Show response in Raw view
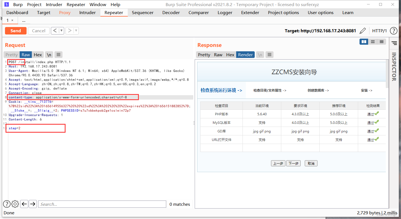401x219 pixels. pos(218,55)
